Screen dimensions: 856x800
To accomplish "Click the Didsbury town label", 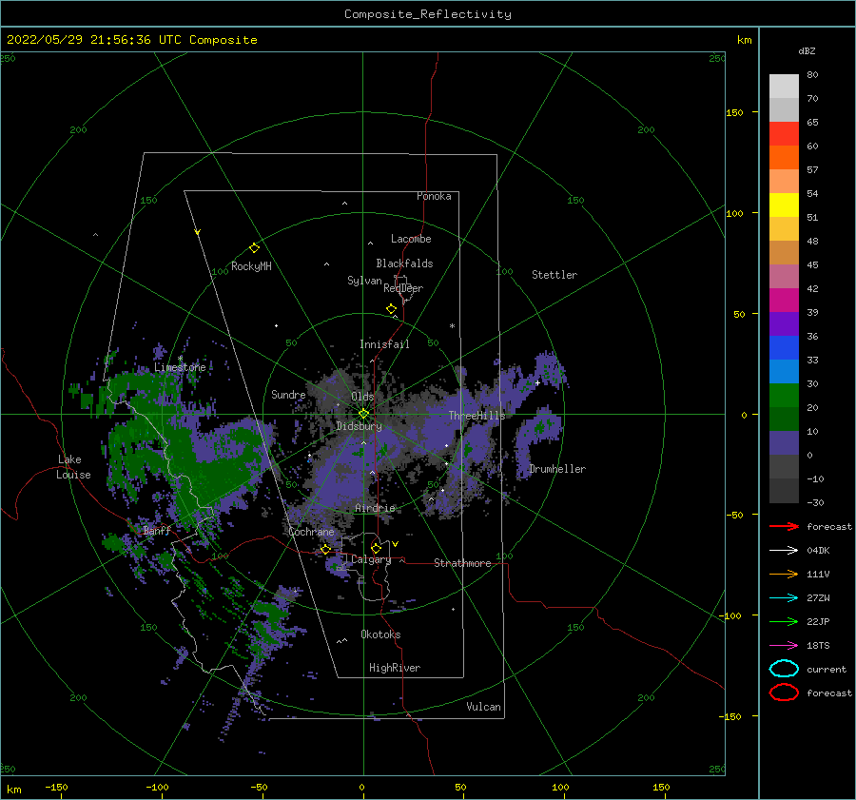I will point(359,426).
